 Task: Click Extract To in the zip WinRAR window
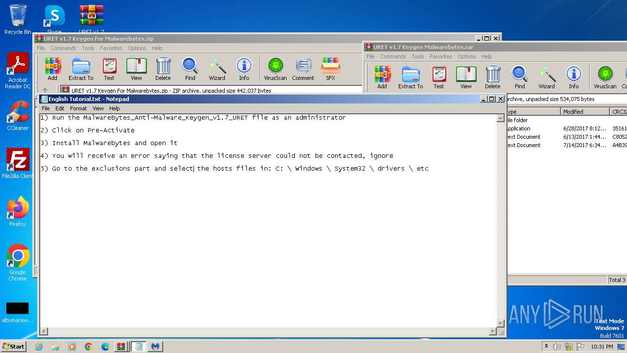(x=81, y=69)
